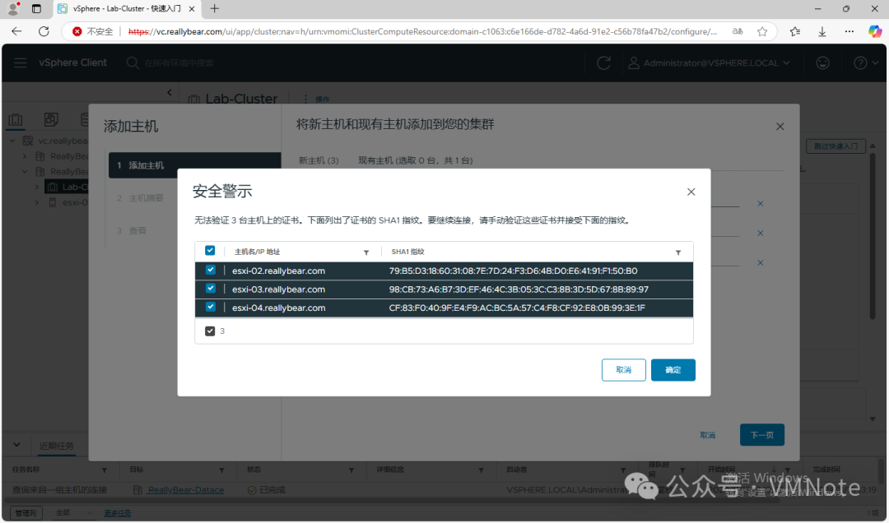Collapse the left navigation pane
The height and width of the screenshot is (523, 889).
click(x=169, y=92)
